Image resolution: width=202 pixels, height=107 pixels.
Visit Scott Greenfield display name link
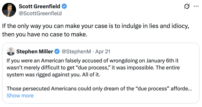(x=40, y=6)
